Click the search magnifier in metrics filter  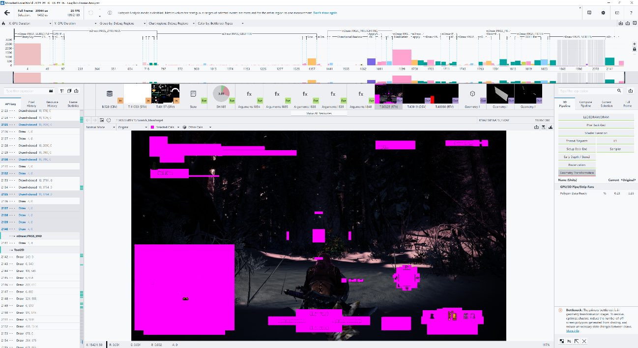tap(619, 91)
